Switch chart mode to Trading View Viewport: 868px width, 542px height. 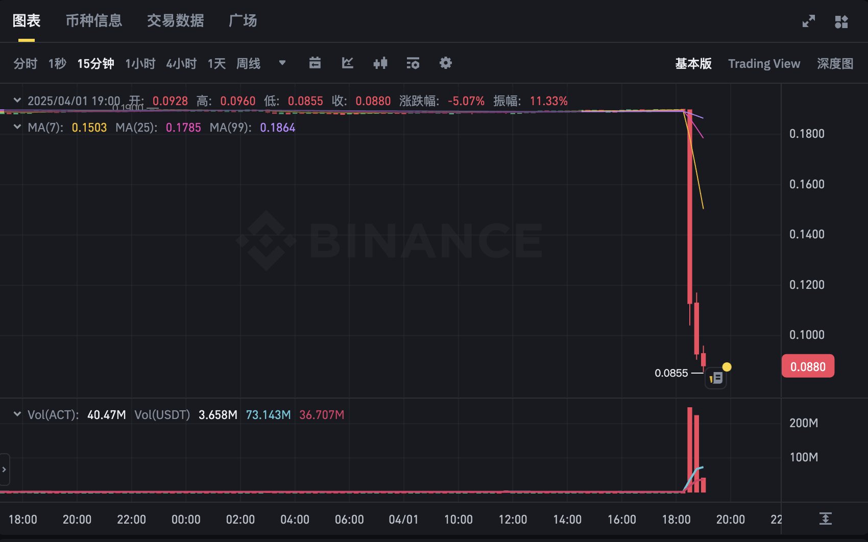(764, 64)
